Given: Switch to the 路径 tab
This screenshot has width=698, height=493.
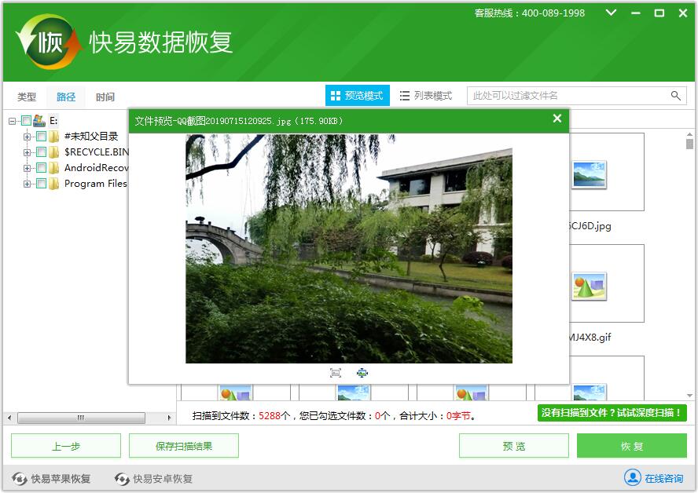Looking at the screenshot, I should pyautogui.click(x=65, y=96).
